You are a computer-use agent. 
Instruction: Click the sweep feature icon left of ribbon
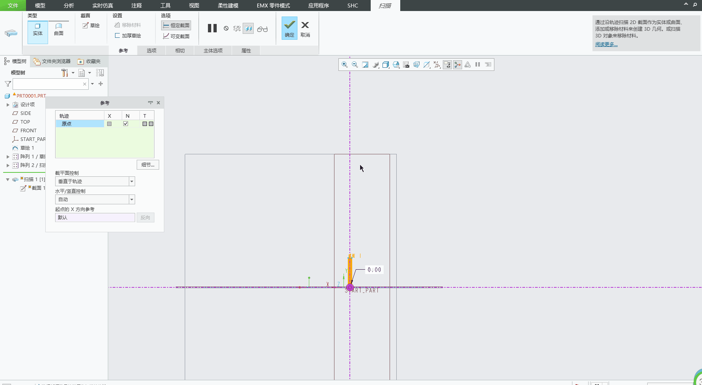11,33
